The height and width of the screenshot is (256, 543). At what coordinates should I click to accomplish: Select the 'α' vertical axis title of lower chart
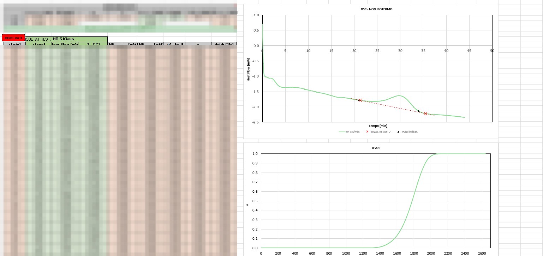[247, 204]
